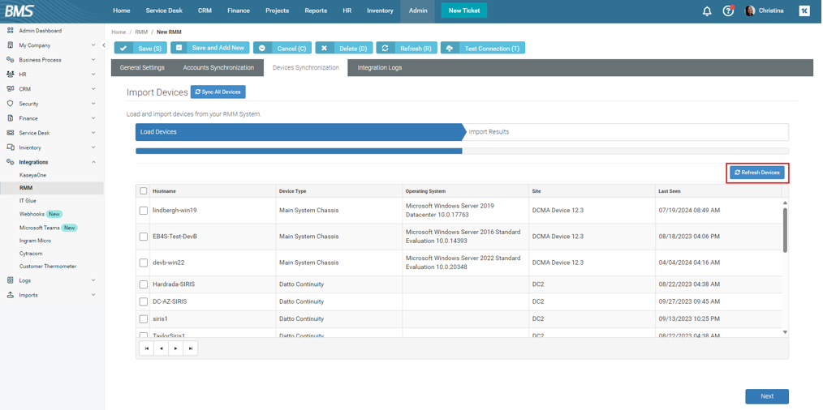This screenshot has width=823, height=410.
Task: Open the Reports top menu
Action: tap(316, 11)
